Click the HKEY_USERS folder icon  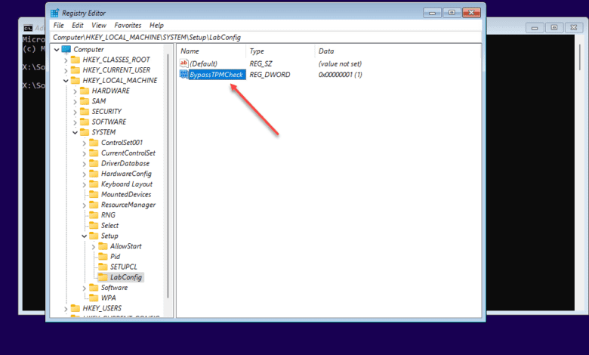tap(76, 308)
